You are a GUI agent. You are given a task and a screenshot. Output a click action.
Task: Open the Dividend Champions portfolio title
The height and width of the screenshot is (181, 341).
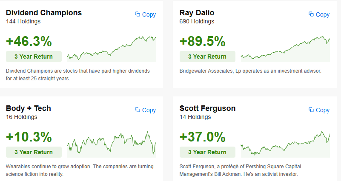(x=44, y=13)
